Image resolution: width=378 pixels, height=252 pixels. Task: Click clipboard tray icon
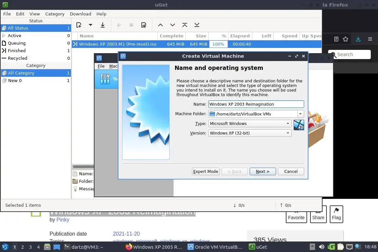click(340, 247)
